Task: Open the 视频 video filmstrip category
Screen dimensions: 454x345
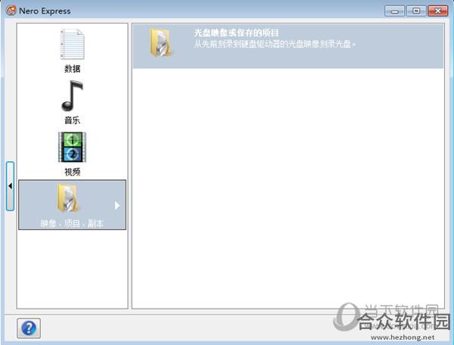Action: 72,147
